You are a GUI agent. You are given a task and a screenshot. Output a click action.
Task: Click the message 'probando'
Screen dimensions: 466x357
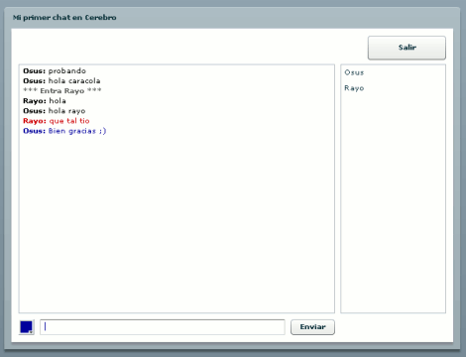pyautogui.click(x=67, y=71)
